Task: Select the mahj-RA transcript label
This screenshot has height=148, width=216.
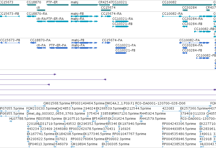Action: [x=77, y=19]
